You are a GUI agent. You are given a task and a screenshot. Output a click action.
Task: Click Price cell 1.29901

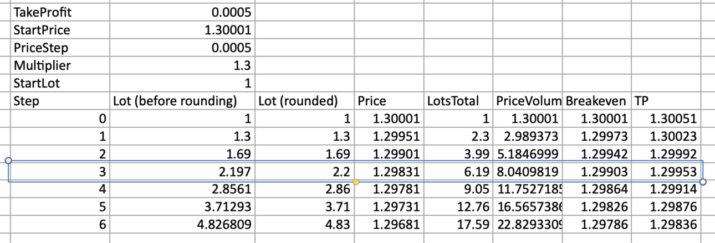(x=389, y=153)
